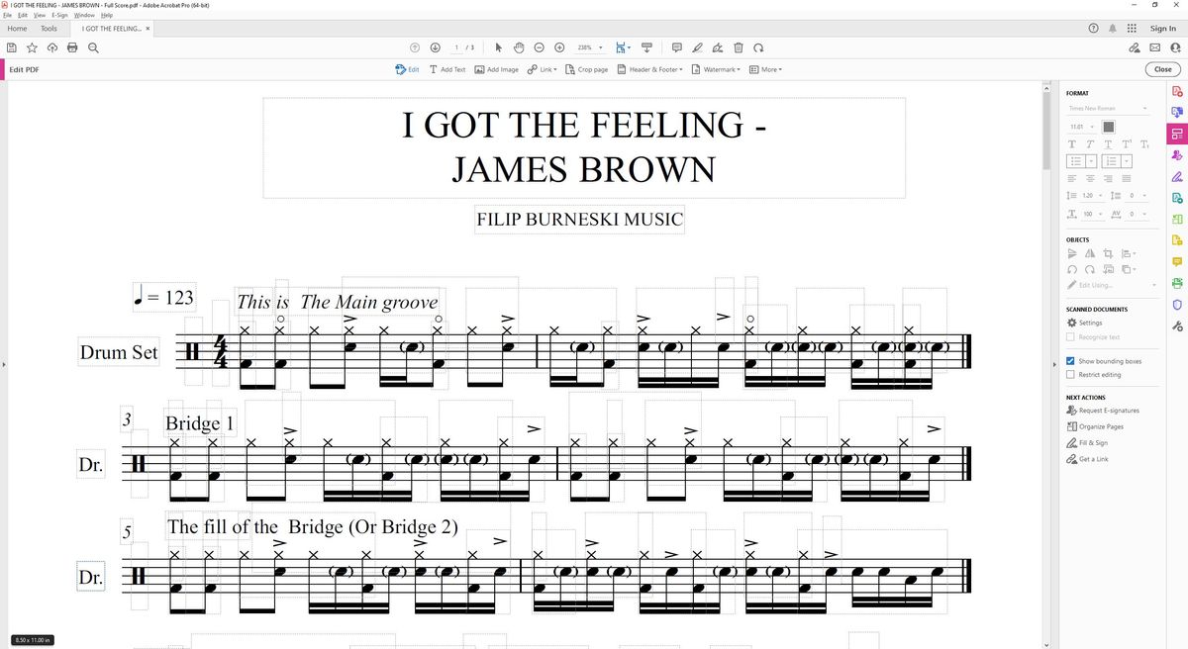Image resolution: width=1188 pixels, height=649 pixels.
Task: Open the Create PDF sidebar tool
Action: [x=1177, y=91]
